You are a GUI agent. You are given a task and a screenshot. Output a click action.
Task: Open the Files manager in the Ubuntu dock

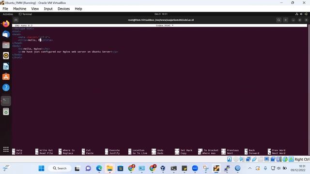tap(6, 45)
